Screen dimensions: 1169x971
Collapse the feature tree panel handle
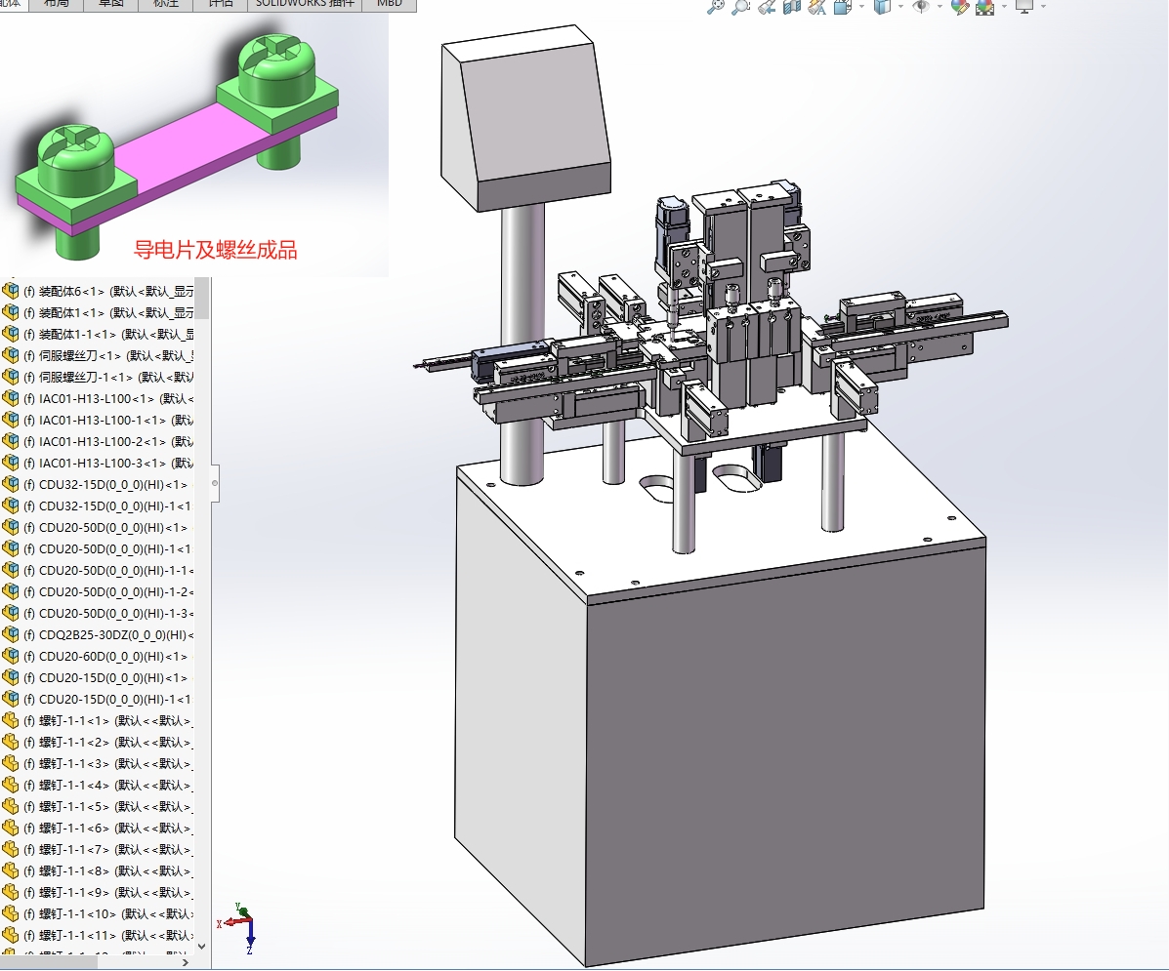click(x=215, y=483)
